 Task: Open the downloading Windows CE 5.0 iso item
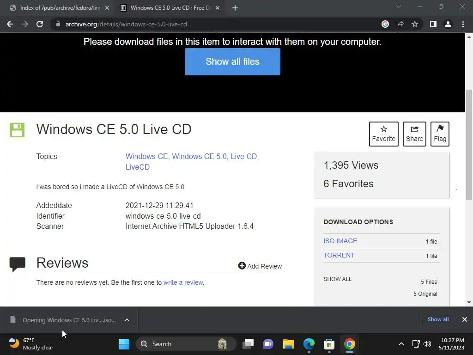coord(63,320)
